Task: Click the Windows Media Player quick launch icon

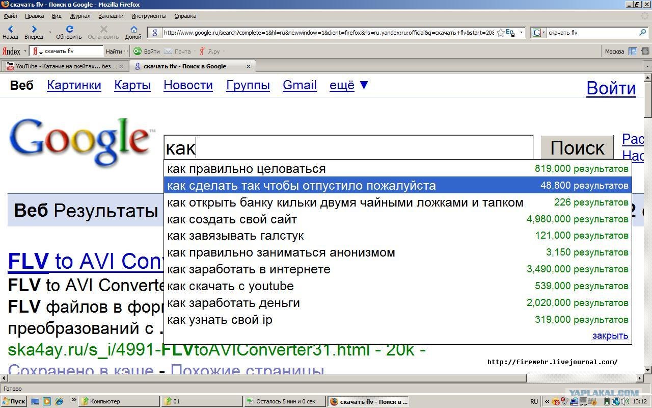Action: [46, 401]
